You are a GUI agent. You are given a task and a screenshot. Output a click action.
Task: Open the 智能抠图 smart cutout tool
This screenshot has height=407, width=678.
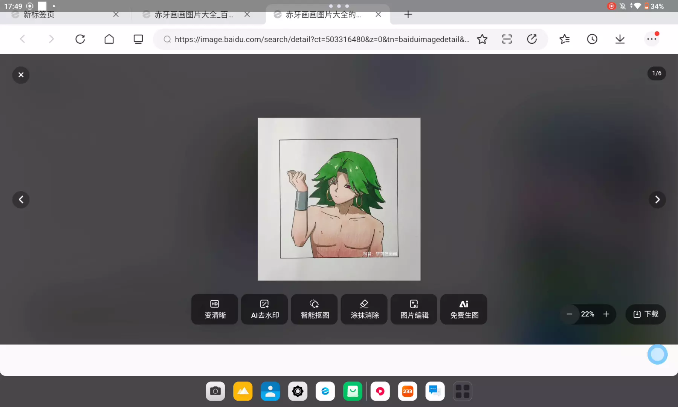click(x=315, y=309)
